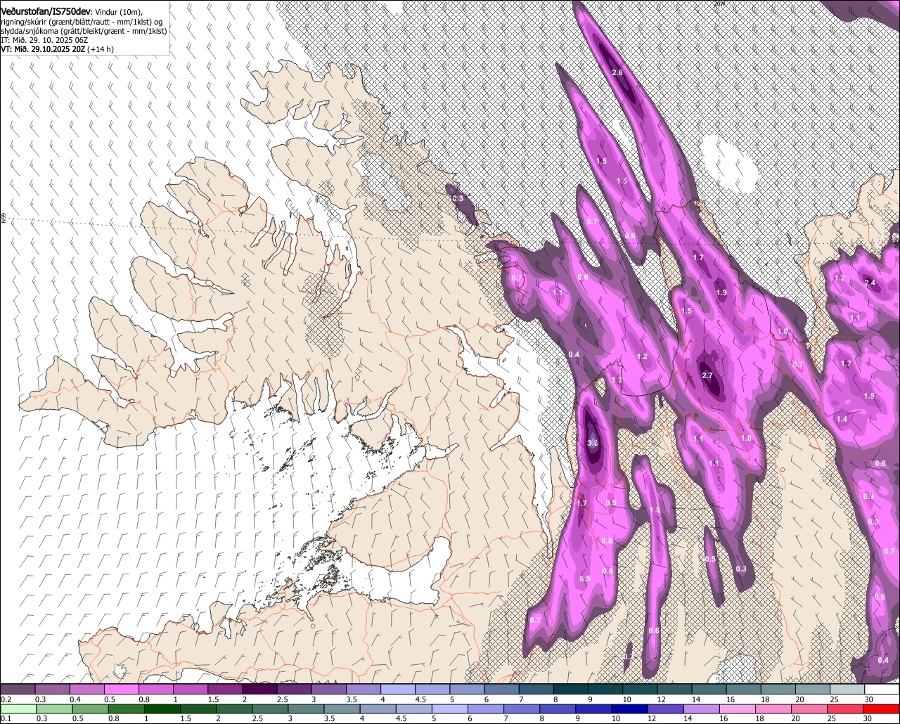Click the 20W longitude label along the top edge
Image resolution: width=900 pixels, height=724 pixels.
[x=719, y=4]
